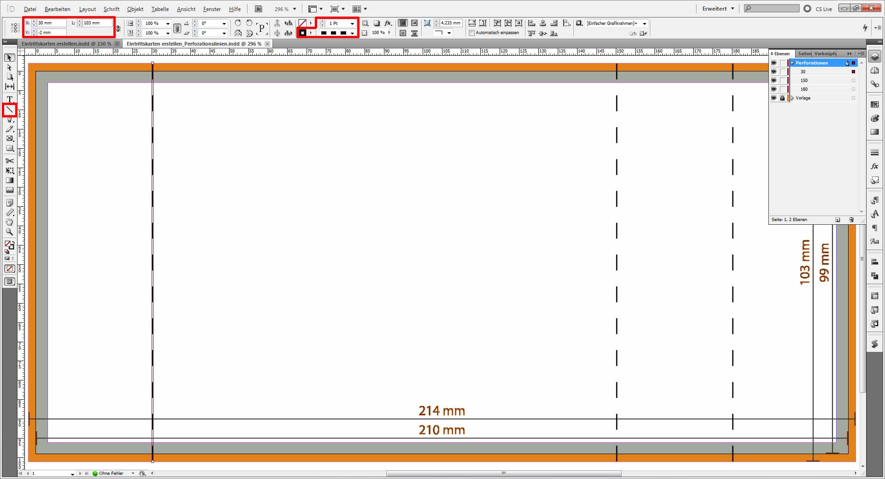Hide the layer named 30

(x=774, y=71)
